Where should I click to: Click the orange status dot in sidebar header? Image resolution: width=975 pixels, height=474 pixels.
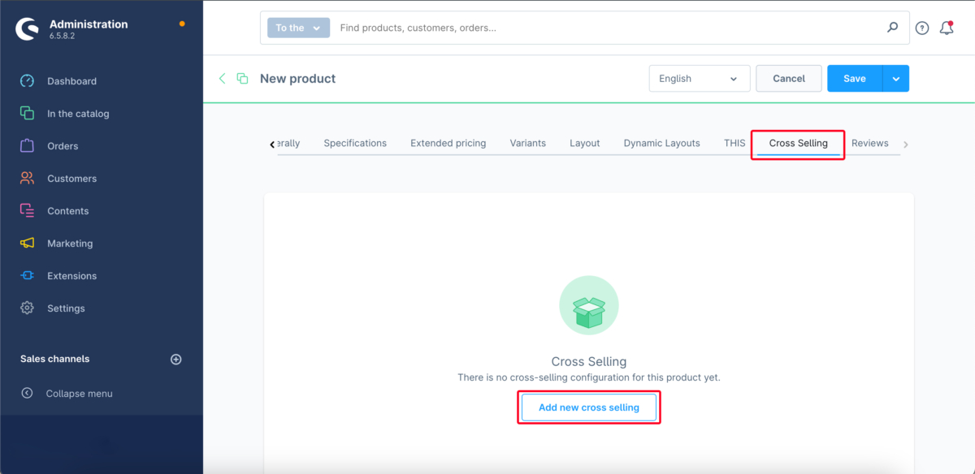(182, 24)
